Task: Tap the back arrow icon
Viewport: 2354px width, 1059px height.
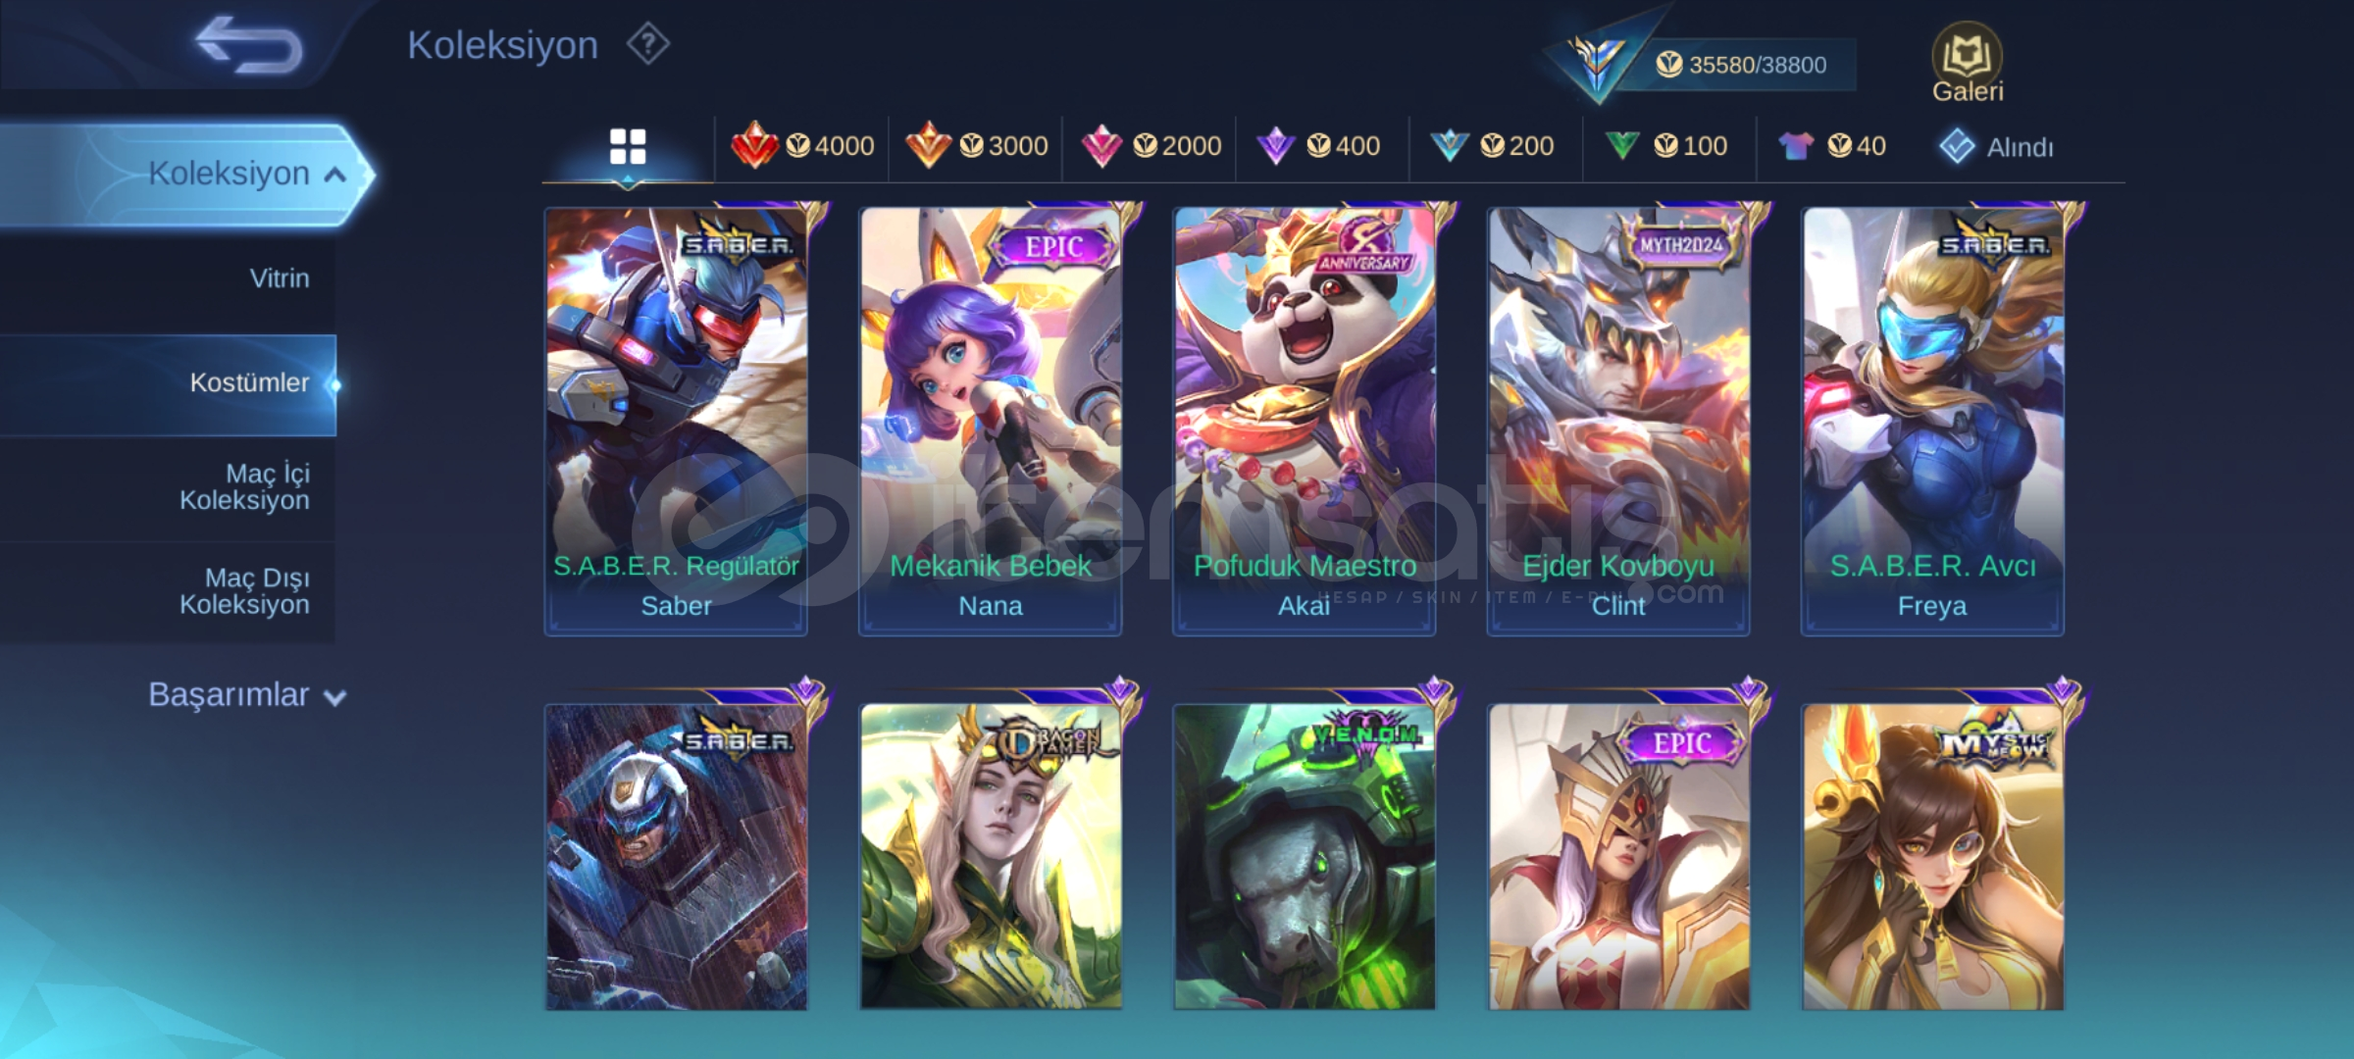Action: tap(249, 44)
